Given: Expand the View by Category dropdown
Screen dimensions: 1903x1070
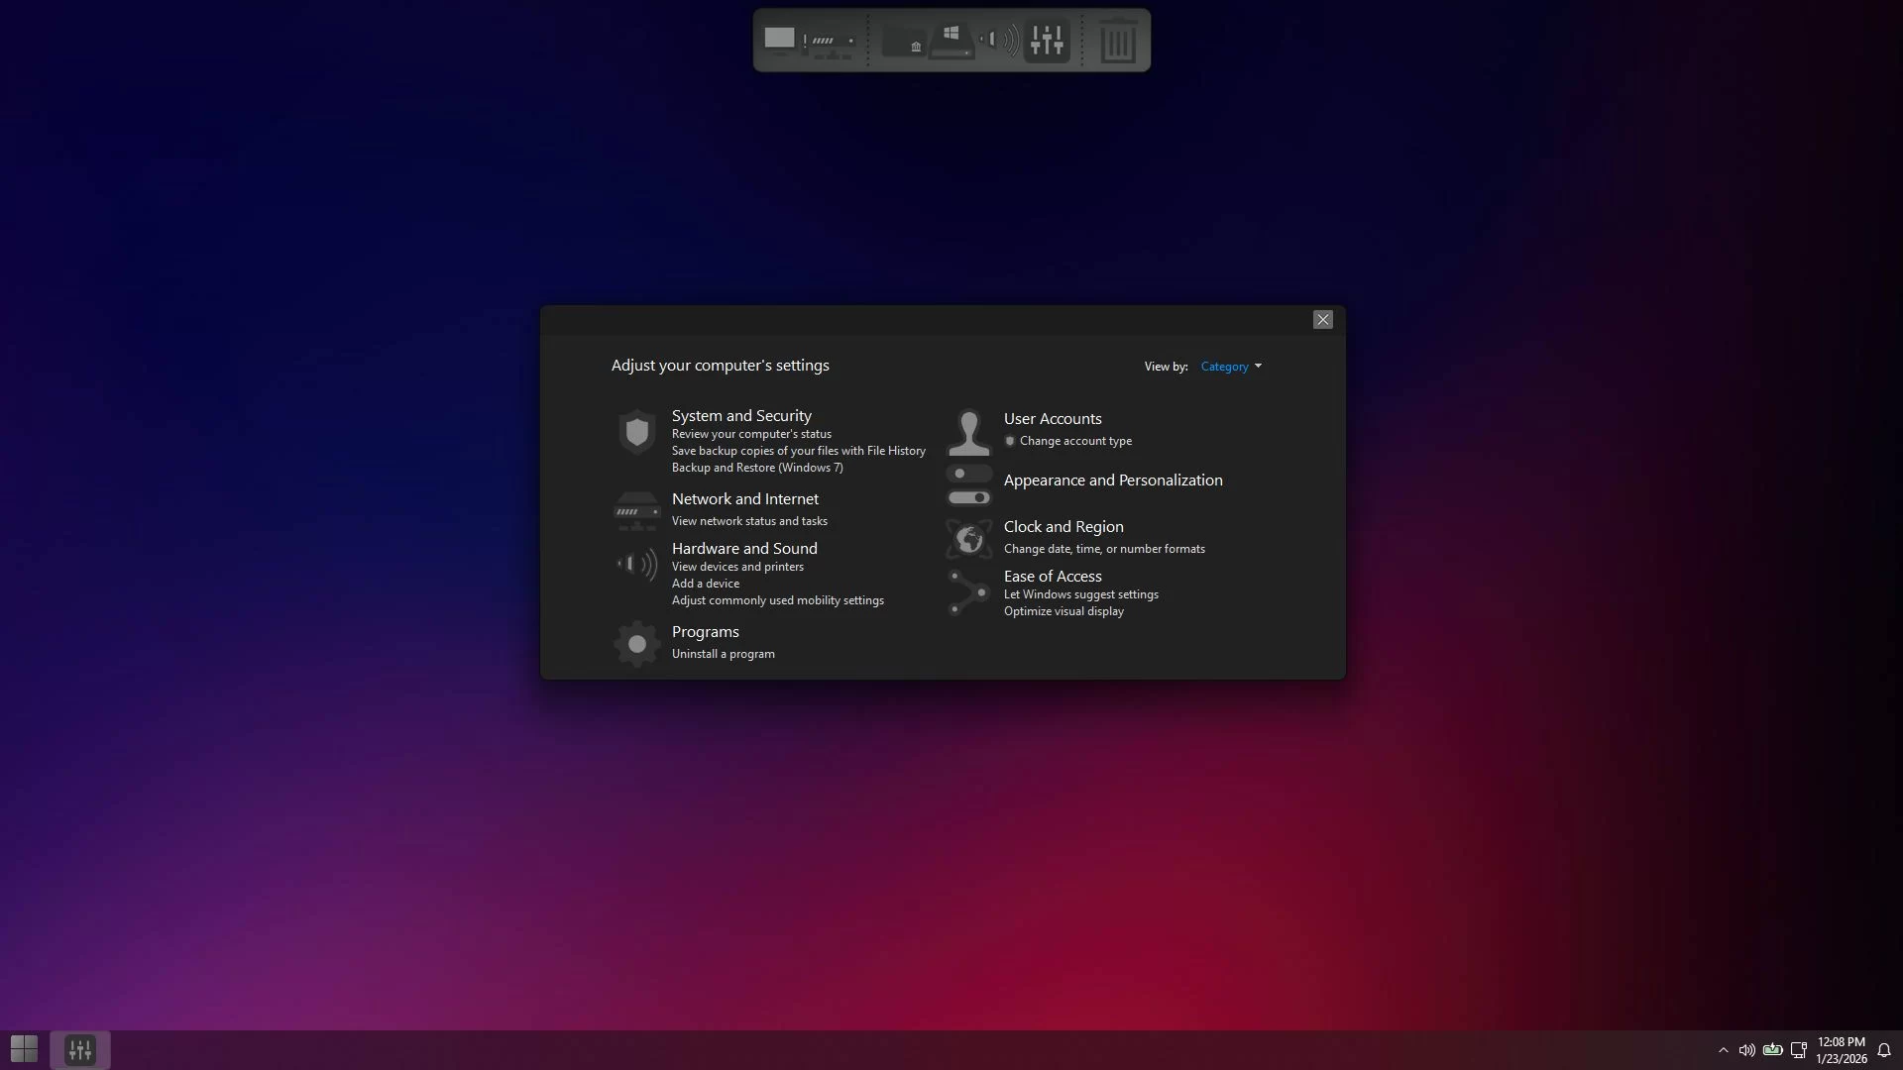Looking at the screenshot, I should coord(1231,367).
